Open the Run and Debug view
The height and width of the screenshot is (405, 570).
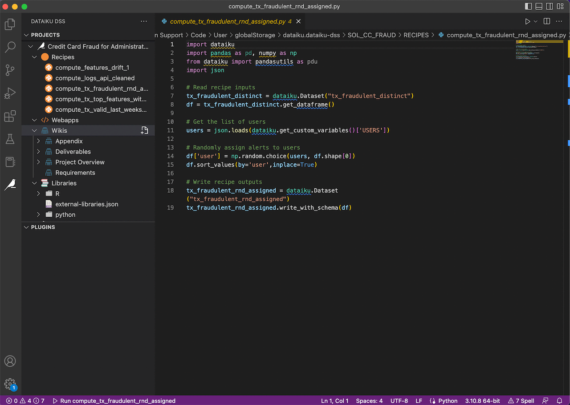10,93
